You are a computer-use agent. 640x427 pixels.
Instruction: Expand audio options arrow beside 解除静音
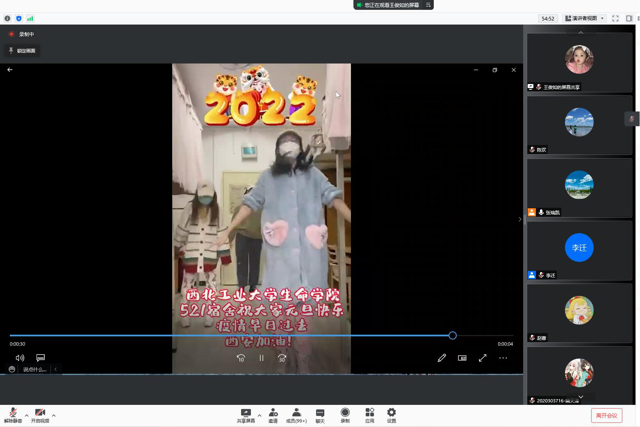coord(27,416)
